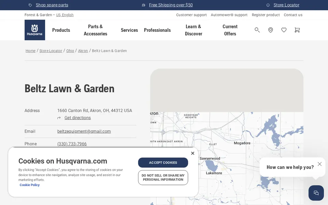328x205 pixels.
Task: Click the address 1660 Canton Rd text
Action: pos(95,110)
